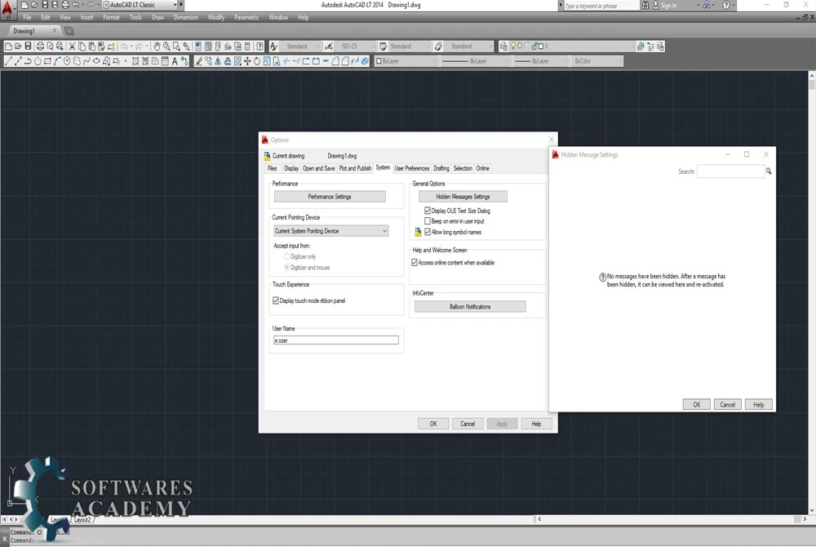Select the Array modify tool
This screenshot has height=547, width=816.
(237, 61)
